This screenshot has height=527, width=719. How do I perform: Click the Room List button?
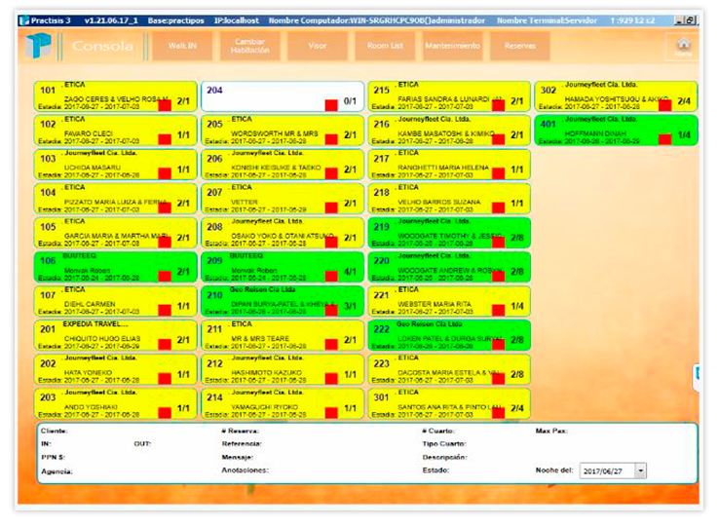coord(384,46)
